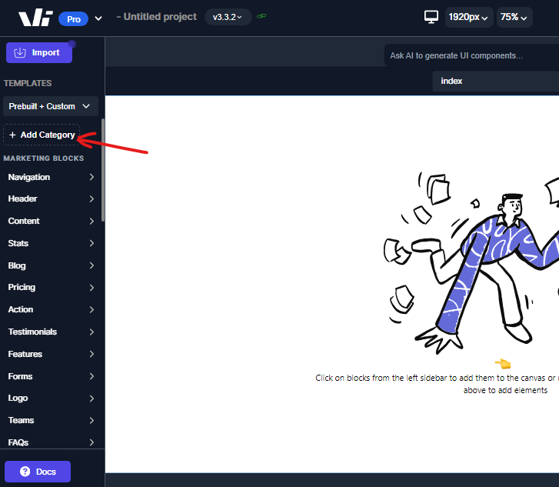The image size is (559, 487).
Task: Select the desktop monitor device icon
Action: (x=431, y=17)
